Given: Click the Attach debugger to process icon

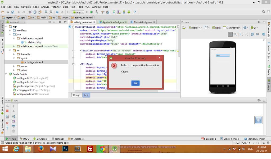Looking at the screenshot, I should pyautogui.click(x=97, y=12).
